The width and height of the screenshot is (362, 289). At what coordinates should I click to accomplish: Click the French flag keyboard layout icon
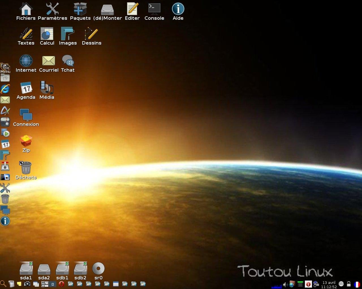[x=357, y=284]
